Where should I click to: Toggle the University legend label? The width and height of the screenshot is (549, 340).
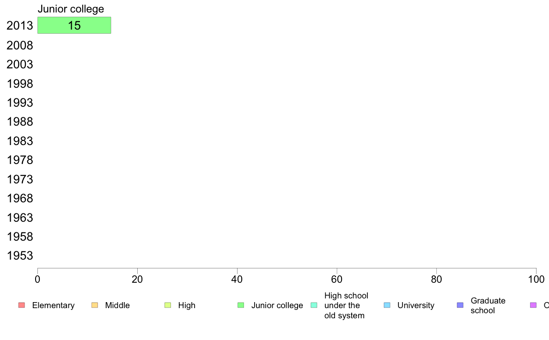click(x=415, y=305)
